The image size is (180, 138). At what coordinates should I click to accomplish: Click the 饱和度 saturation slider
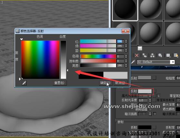[98, 61]
